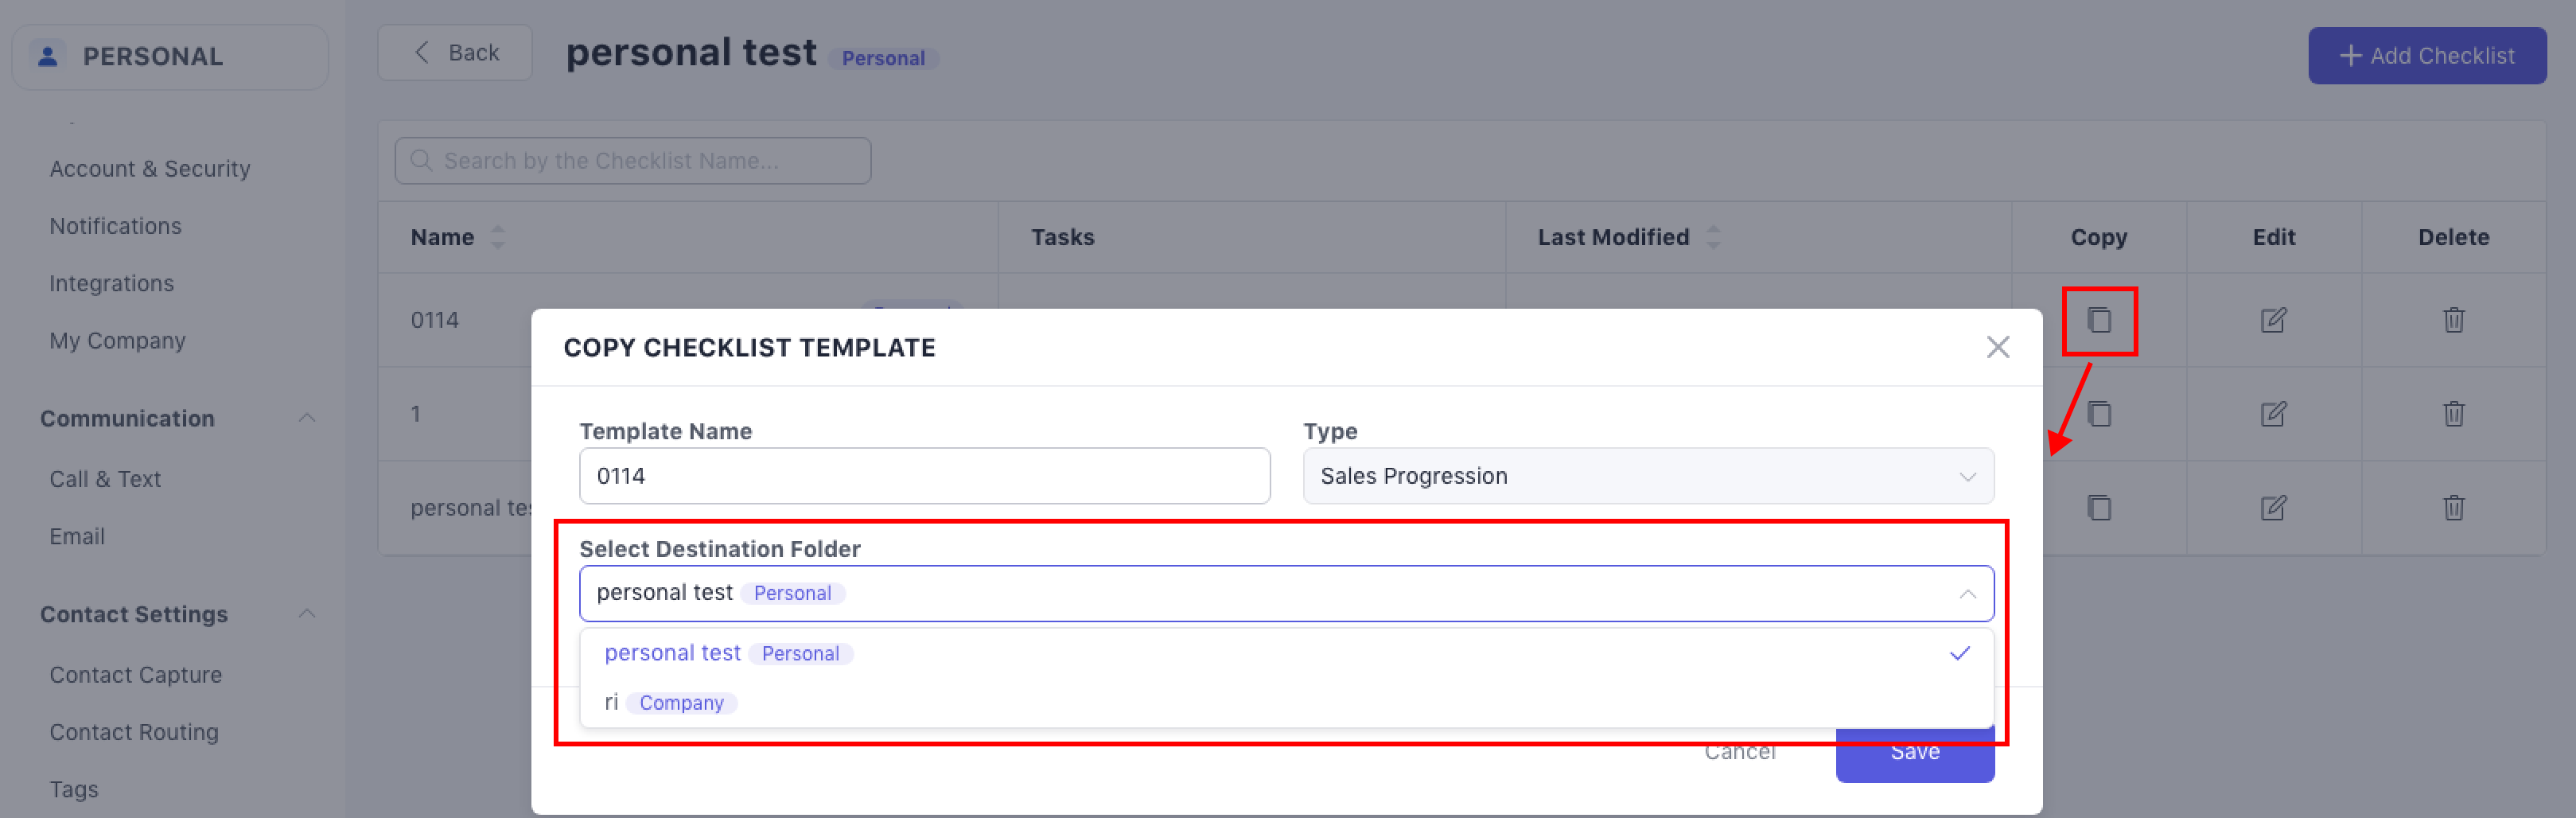Collapse the Select Destination Folder dropdown

1966,594
